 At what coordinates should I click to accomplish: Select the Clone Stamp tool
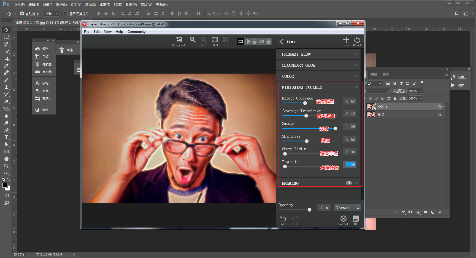point(6,87)
